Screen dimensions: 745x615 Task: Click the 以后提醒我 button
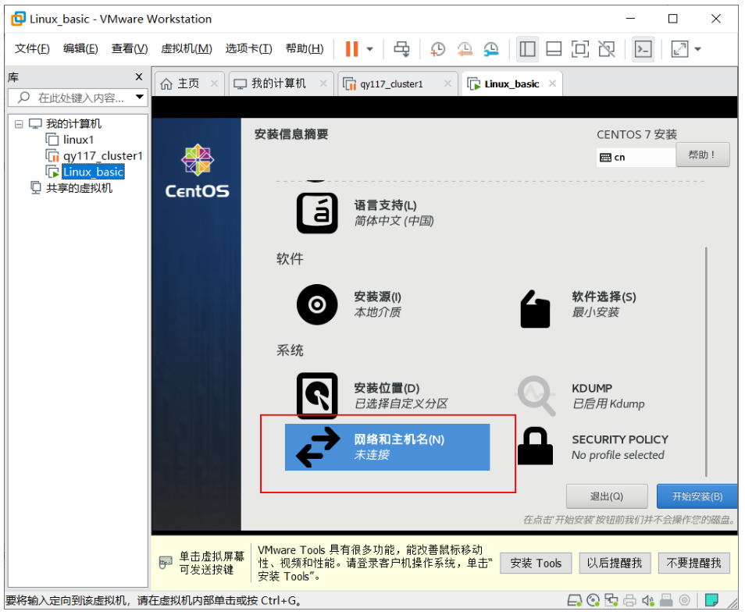tap(615, 563)
